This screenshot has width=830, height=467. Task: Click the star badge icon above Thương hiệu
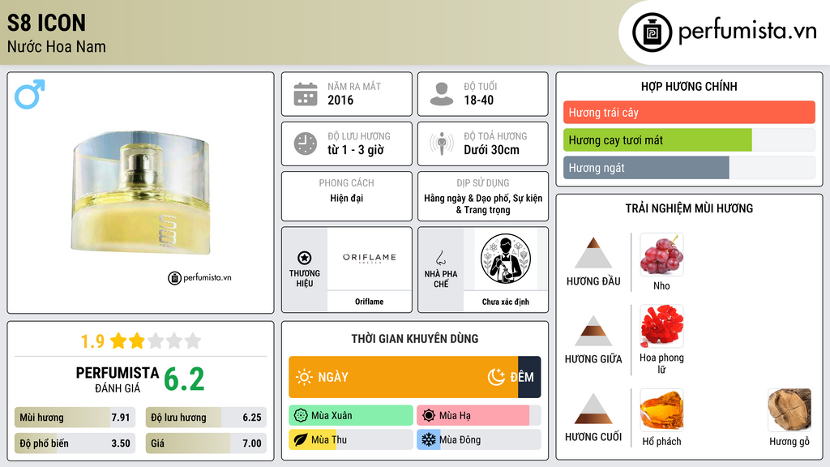(305, 258)
